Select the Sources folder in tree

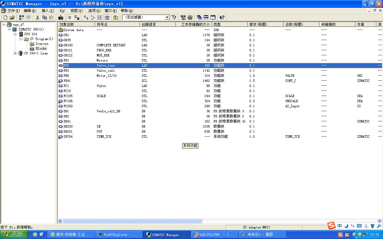(42, 44)
